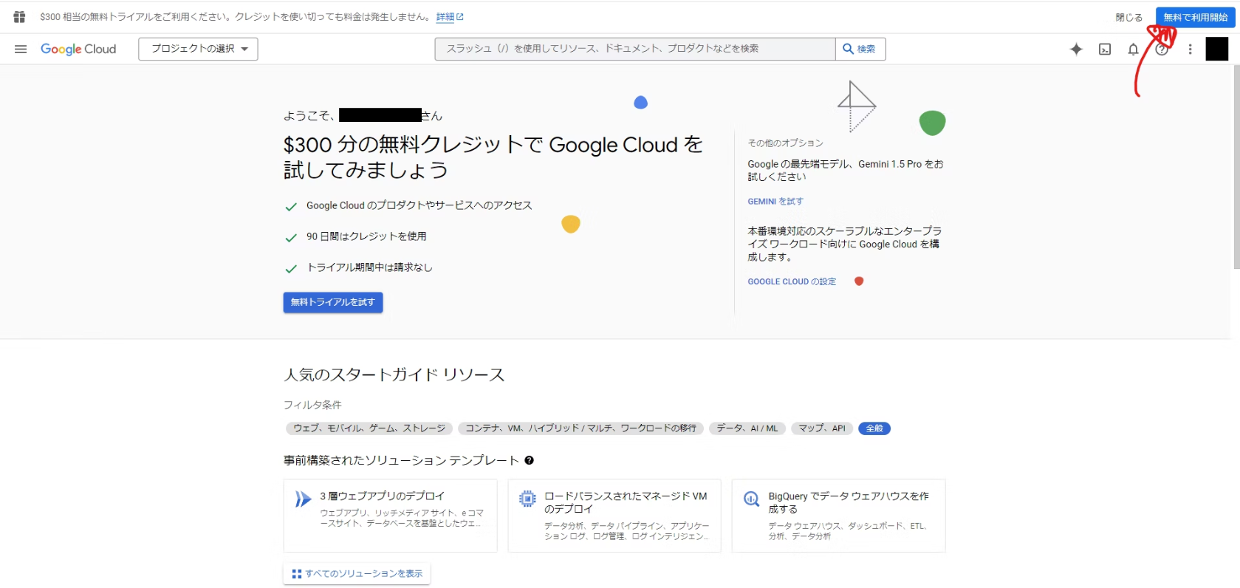1240x588 pixels.
Task: Open the 詳細 link in the banner
Action: 450,17
